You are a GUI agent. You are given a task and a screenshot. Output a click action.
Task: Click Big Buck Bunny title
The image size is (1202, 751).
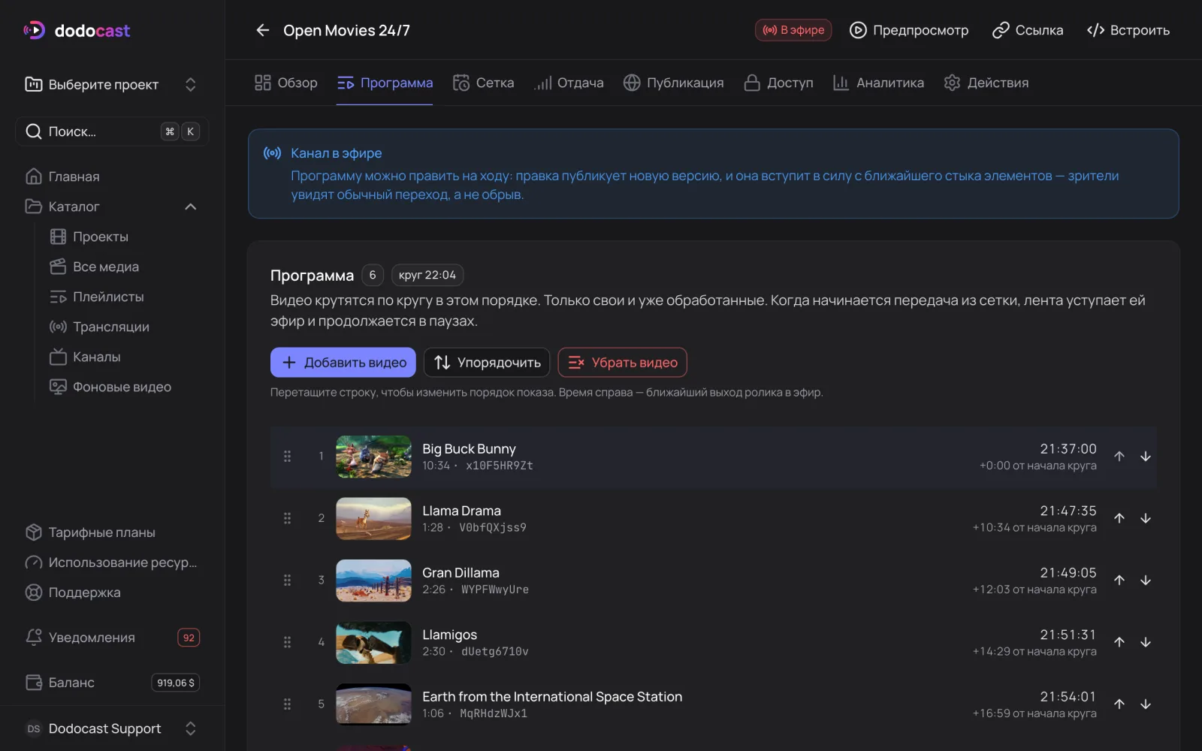pyautogui.click(x=469, y=448)
